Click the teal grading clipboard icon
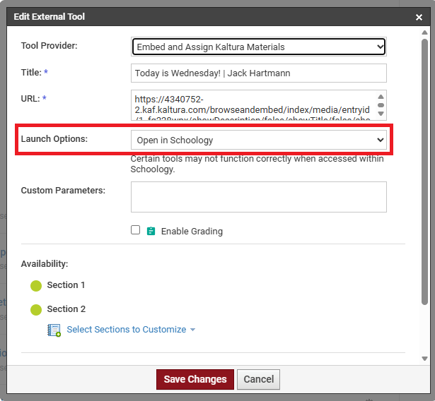This screenshot has width=435, height=401. click(x=151, y=231)
